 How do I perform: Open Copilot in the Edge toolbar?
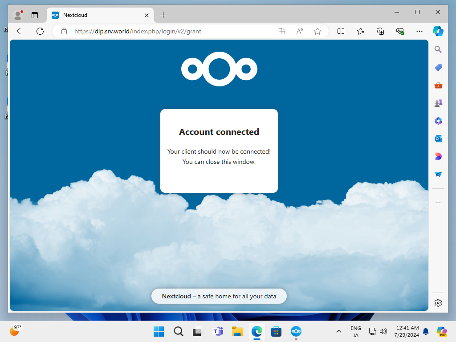point(438,31)
